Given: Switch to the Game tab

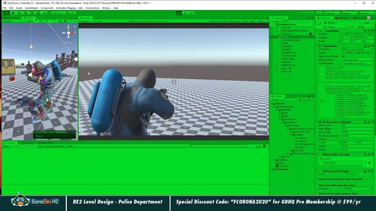Looking at the screenshot, I should (86, 18).
